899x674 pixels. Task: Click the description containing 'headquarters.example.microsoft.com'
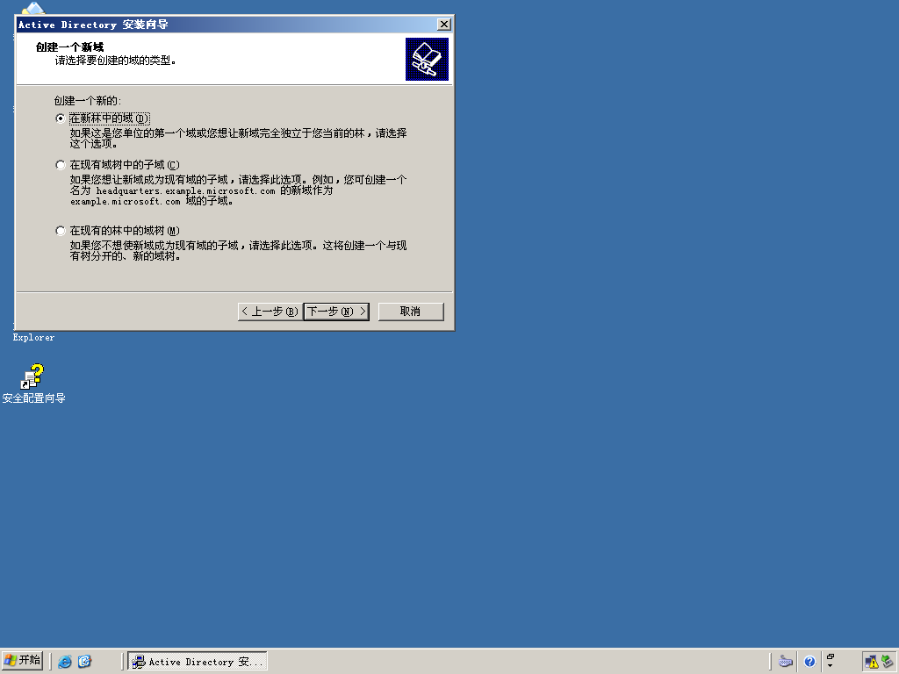coord(239,190)
